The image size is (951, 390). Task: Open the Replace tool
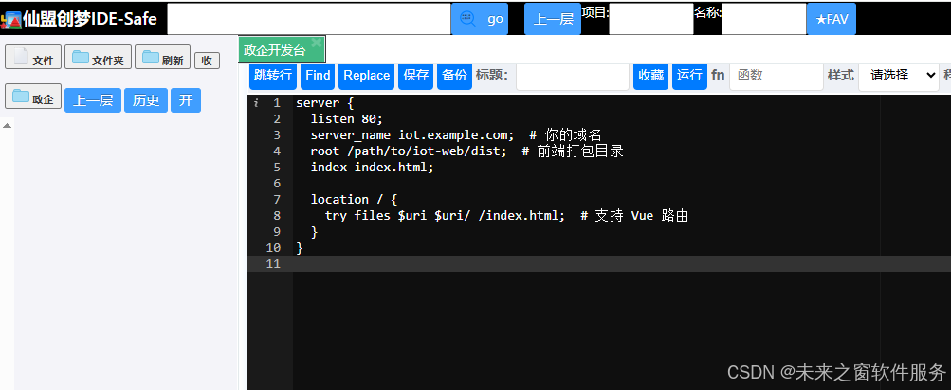pyautogui.click(x=366, y=75)
